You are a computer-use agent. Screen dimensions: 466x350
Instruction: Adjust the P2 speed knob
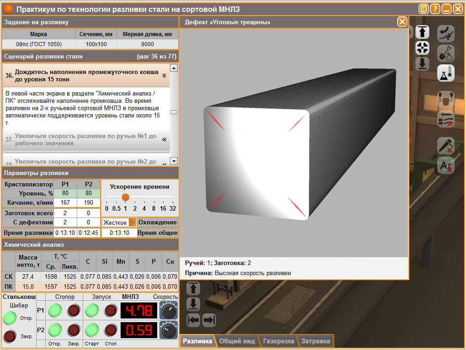coord(169,330)
